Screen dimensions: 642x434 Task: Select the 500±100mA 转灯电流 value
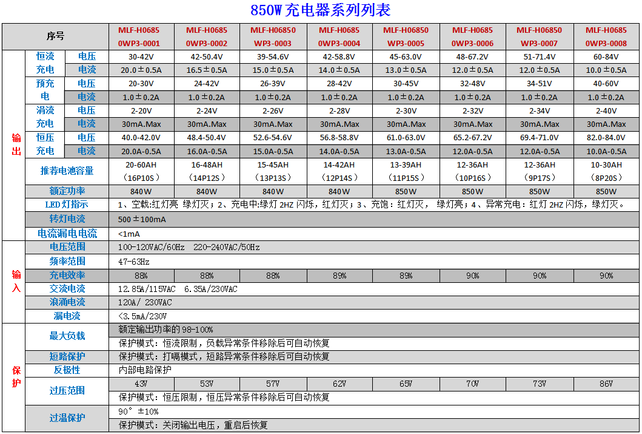(142, 219)
